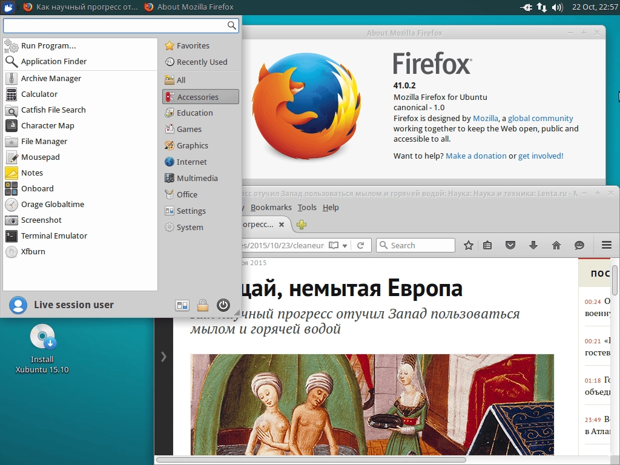Click the Live session user name
Screen dimensions: 620x465
point(74,305)
